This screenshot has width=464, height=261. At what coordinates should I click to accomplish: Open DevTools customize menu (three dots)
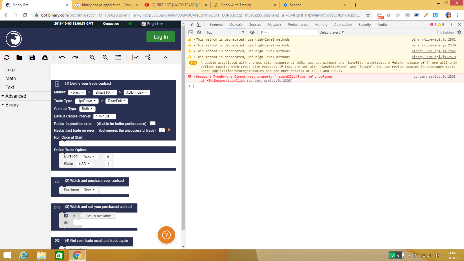tap(451, 25)
